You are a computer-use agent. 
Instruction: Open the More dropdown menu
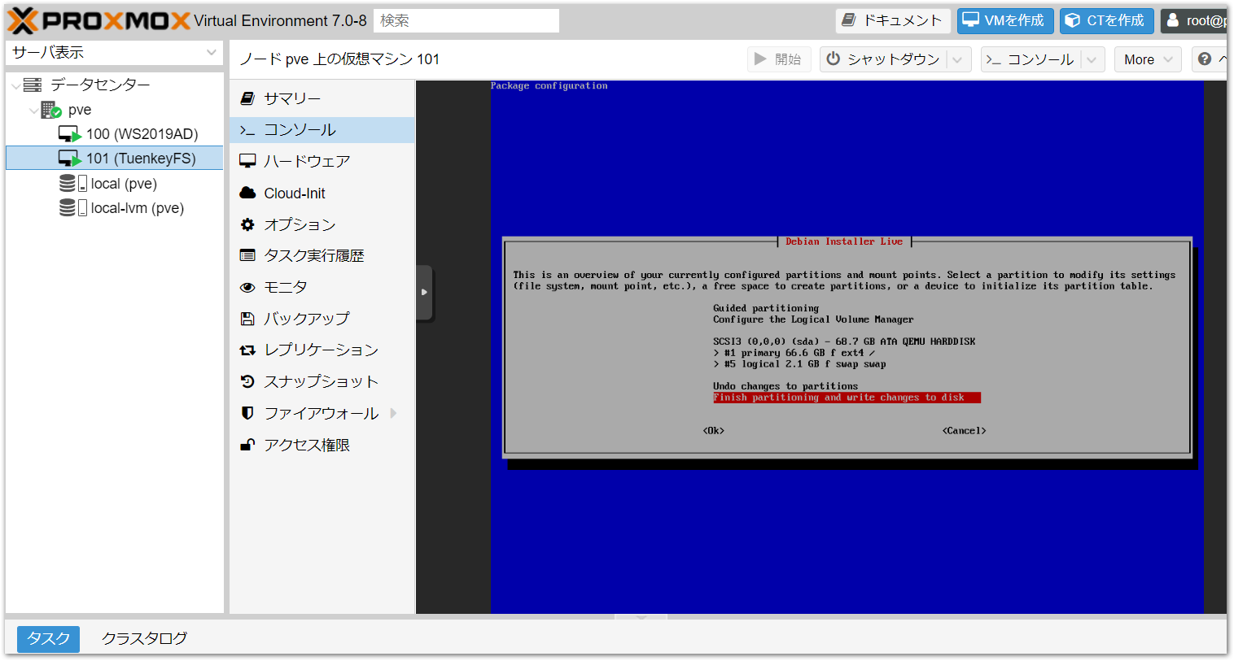(x=1148, y=59)
